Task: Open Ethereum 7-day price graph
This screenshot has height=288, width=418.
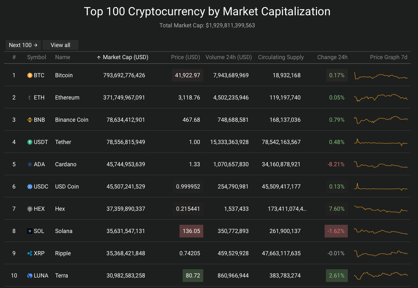Action: (x=381, y=97)
